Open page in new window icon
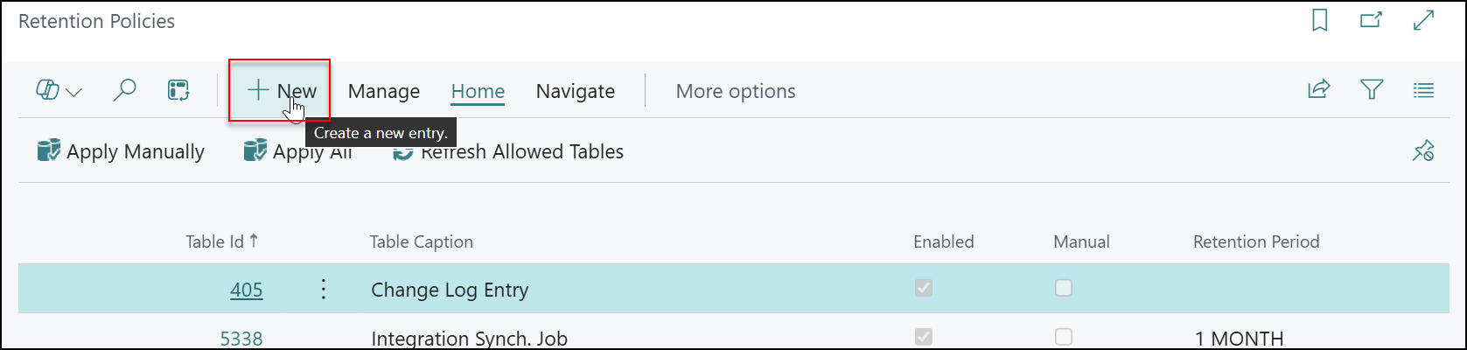Viewport: 1467px width, 350px height. [1371, 20]
